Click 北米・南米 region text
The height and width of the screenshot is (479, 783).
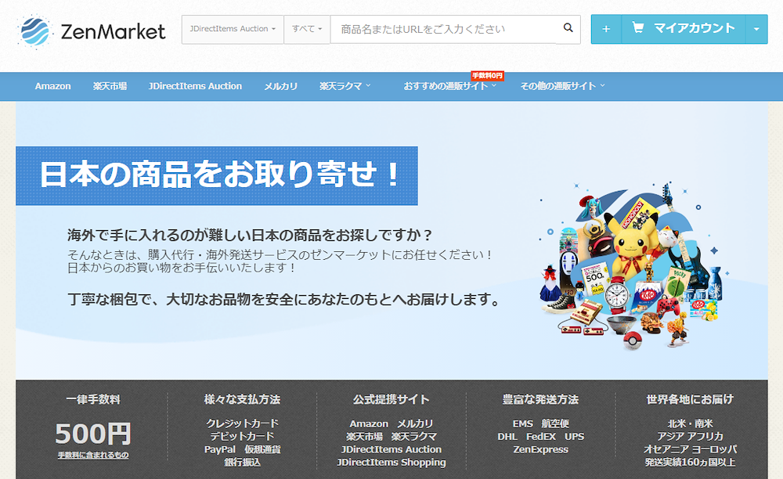(x=690, y=423)
